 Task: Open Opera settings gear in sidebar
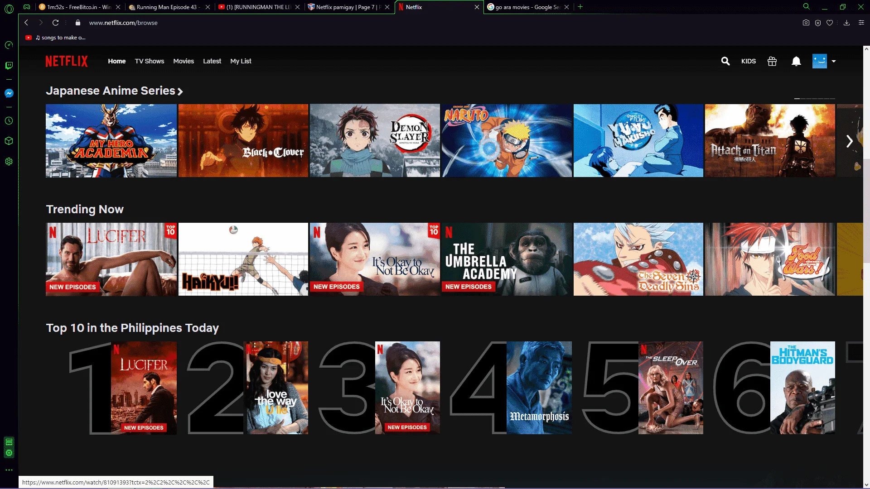(9, 162)
